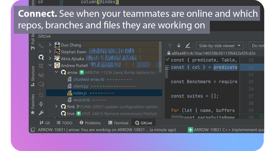The image size is (275, 151).
Task: Click Duo Zhang's avatar
Action: [57, 45]
